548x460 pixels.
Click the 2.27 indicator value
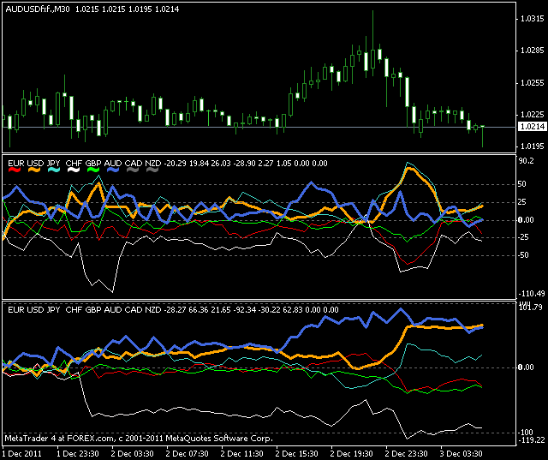[x=266, y=164]
